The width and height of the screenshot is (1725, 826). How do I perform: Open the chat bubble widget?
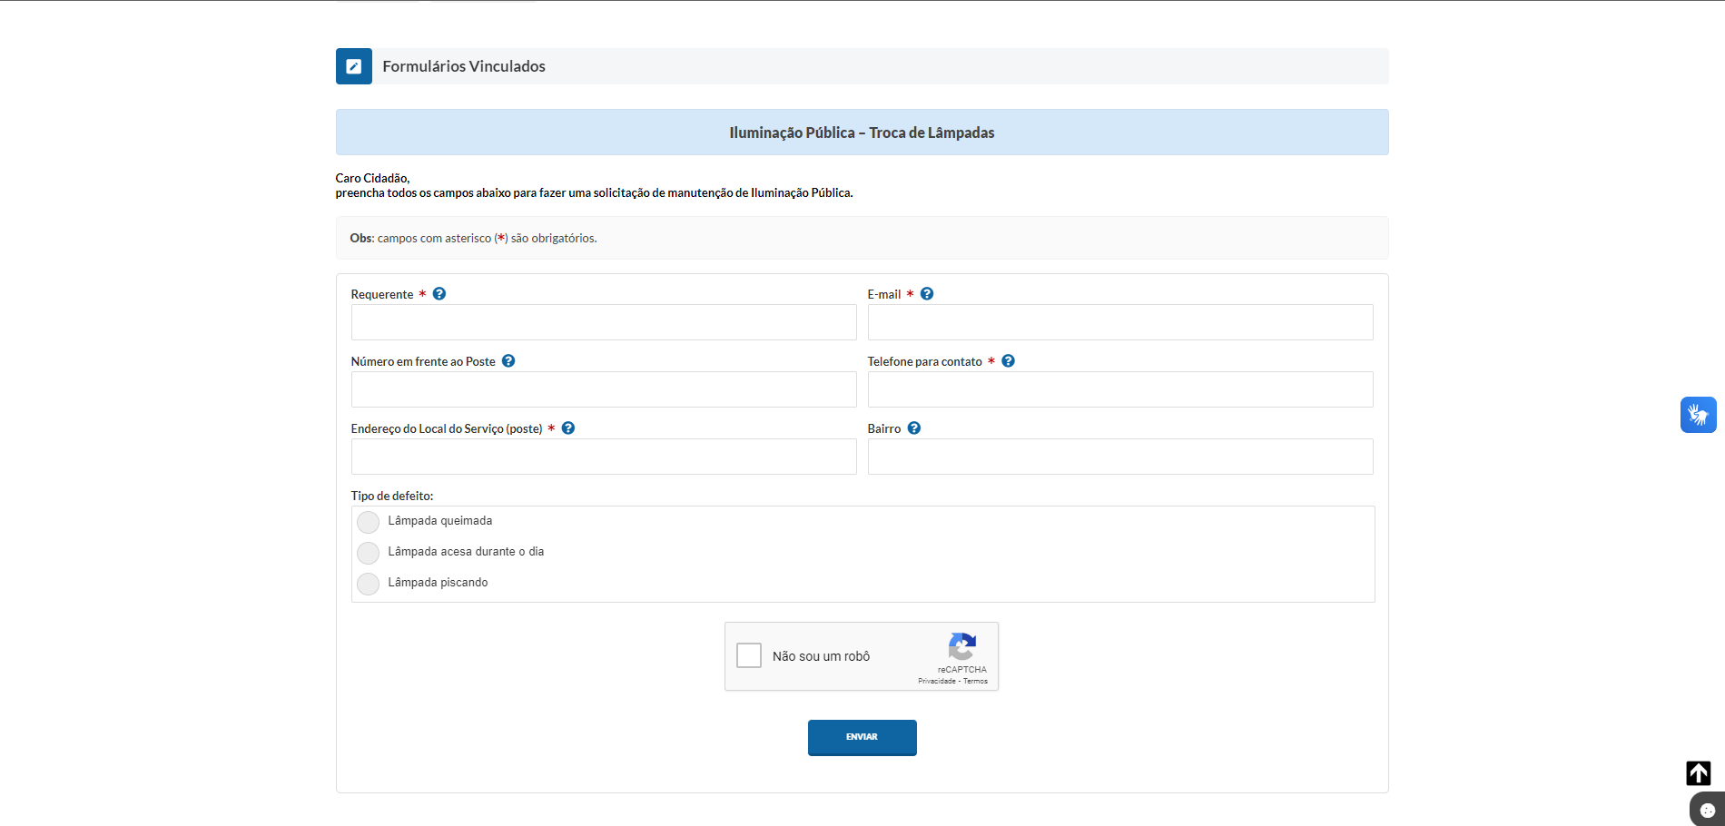click(1707, 810)
